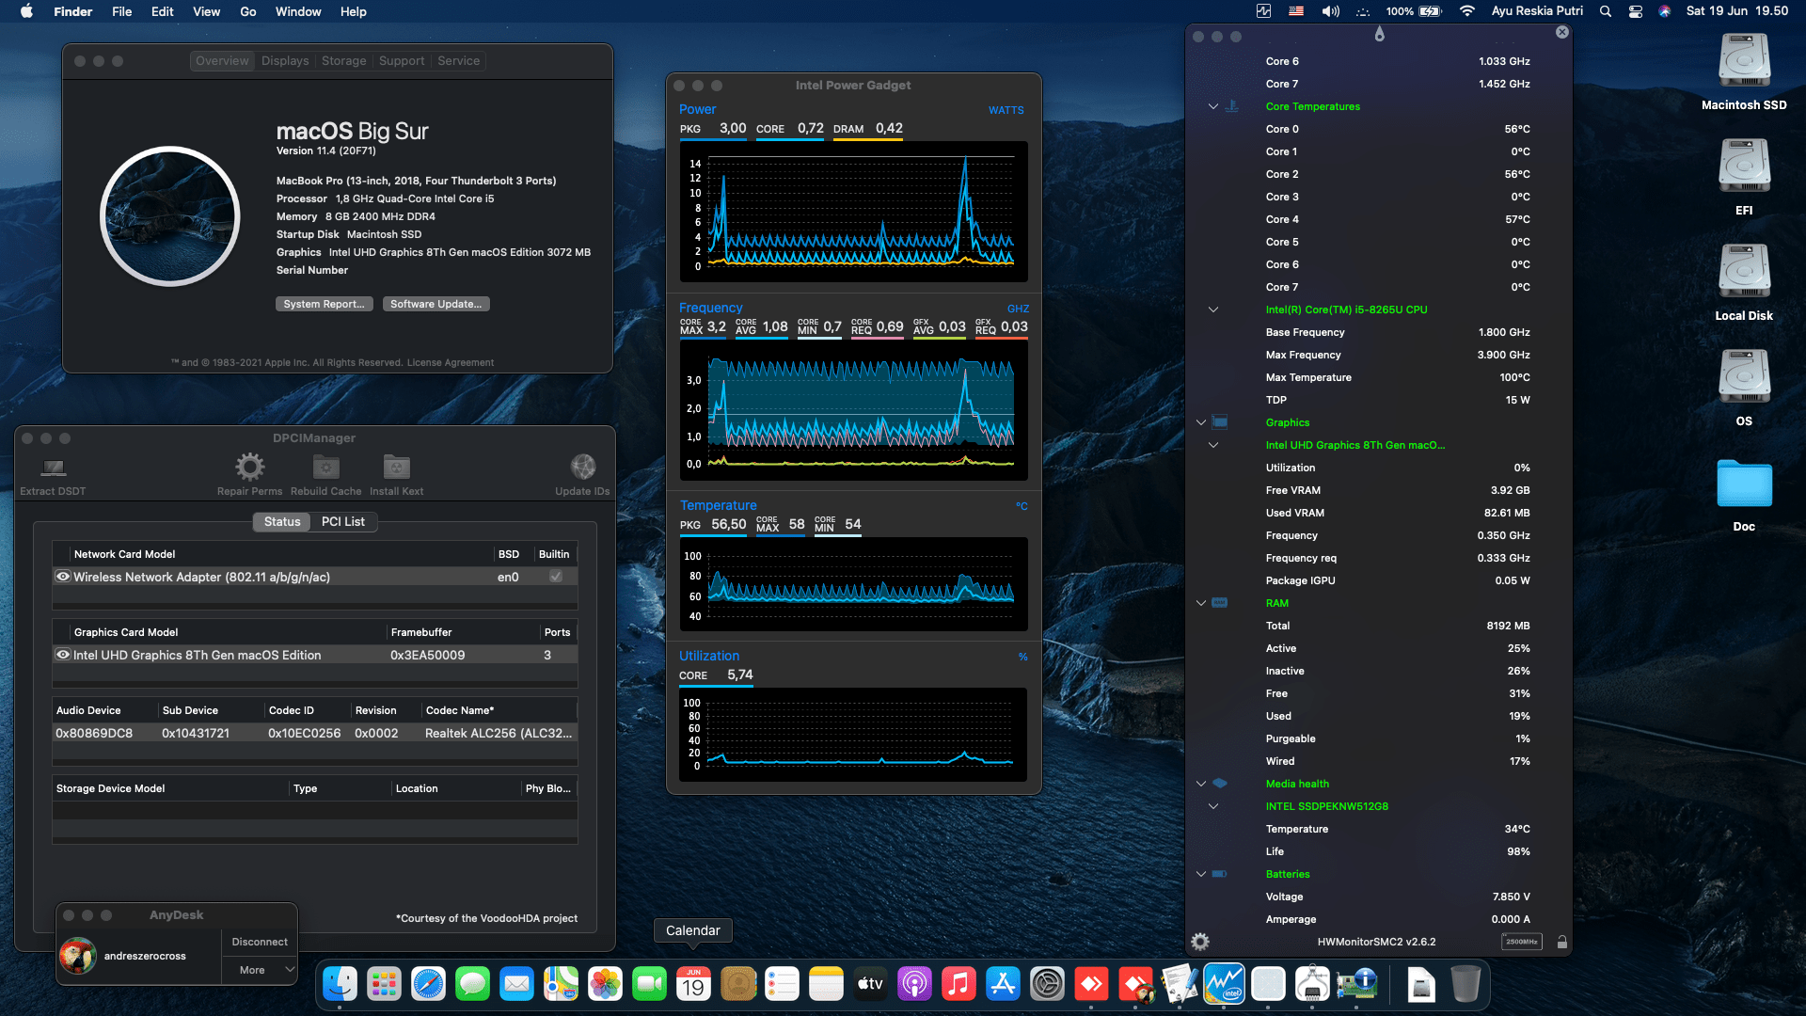This screenshot has height=1016, width=1806.
Task: Collapse the Graphics group chevron
Action: click(x=1201, y=422)
